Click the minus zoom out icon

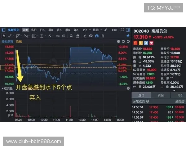coord(123,42)
